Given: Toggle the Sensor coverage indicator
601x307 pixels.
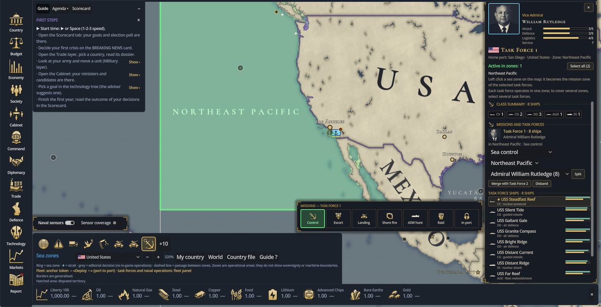Looking at the screenshot, I should pyautogui.click(x=114, y=223).
